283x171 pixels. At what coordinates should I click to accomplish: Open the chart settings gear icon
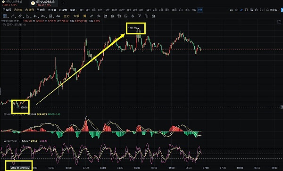(256, 10)
